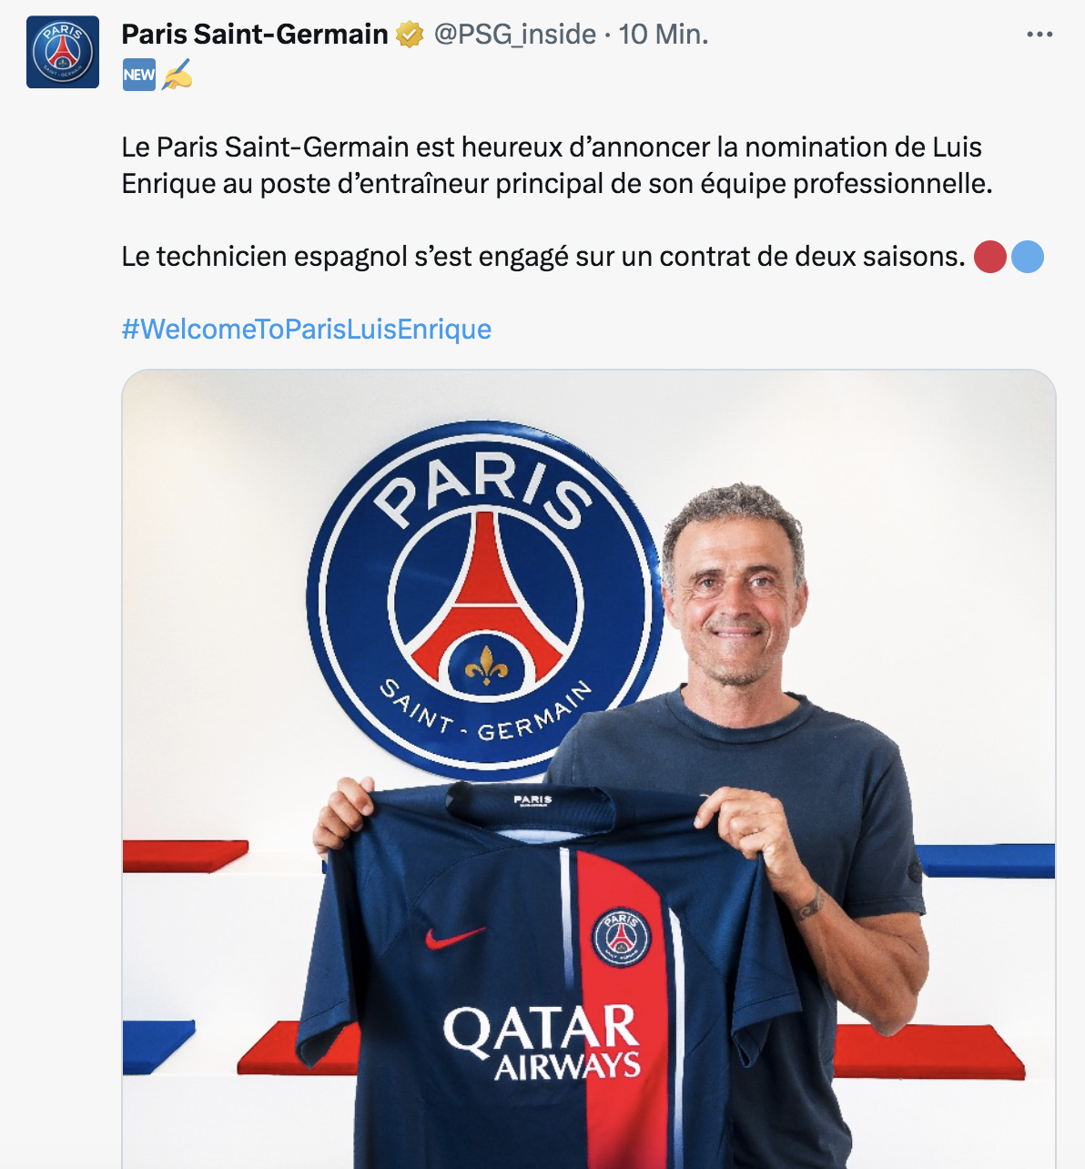
Task: Click the gold verified badge
Action: (x=410, y=35)
